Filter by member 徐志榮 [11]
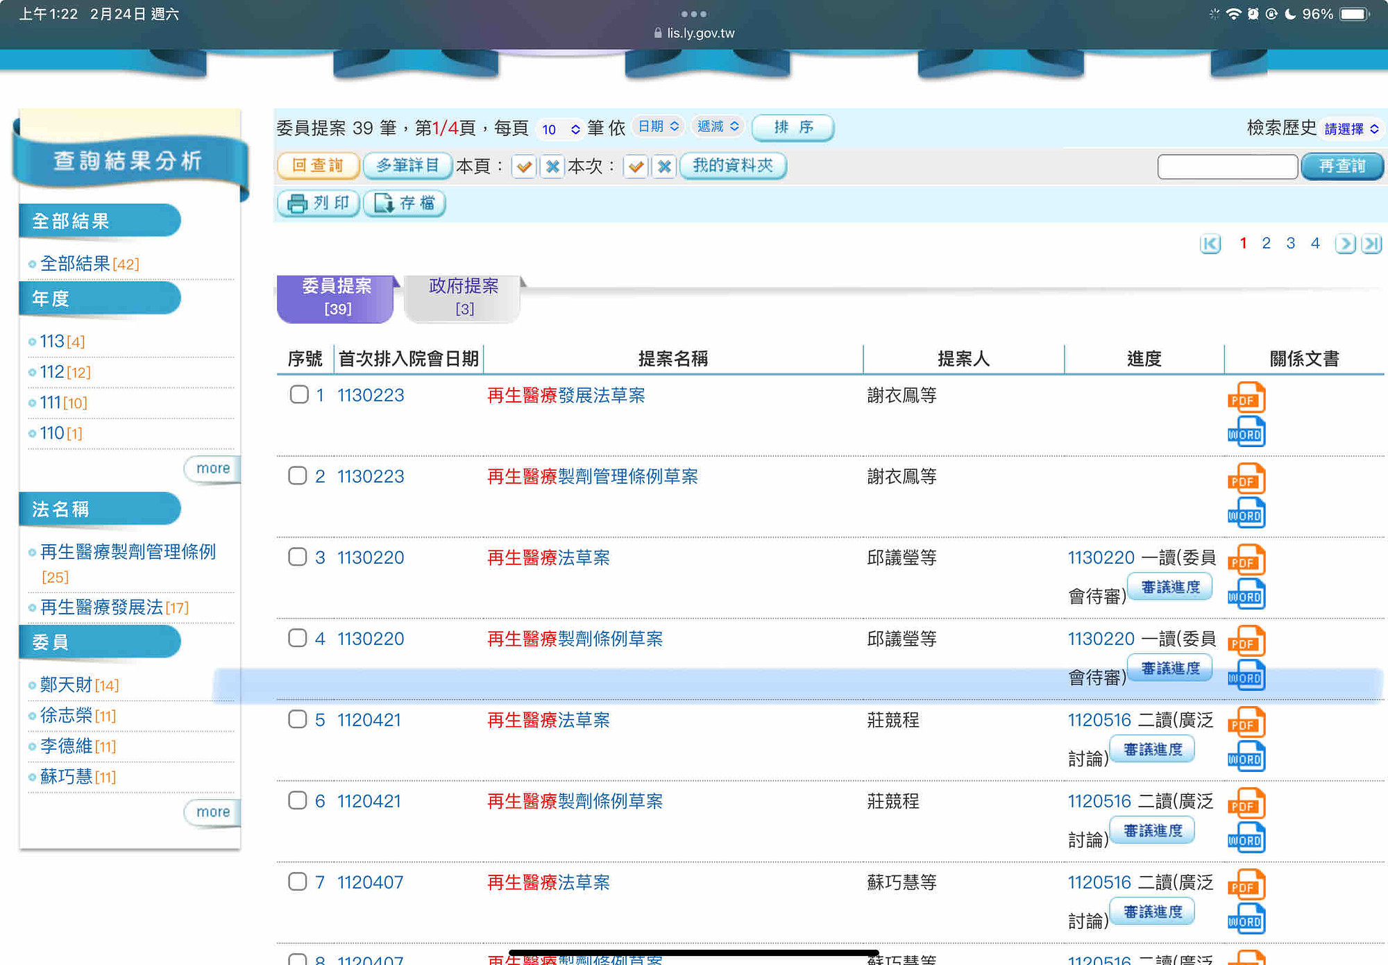This screenshot has width=1388, height=965. pos(78,716)
